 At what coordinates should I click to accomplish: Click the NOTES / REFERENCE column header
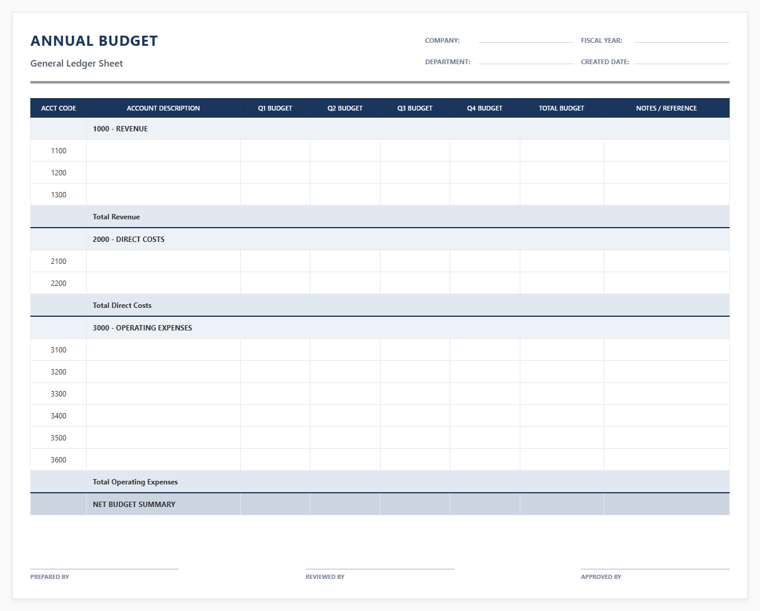click(666, 108)
